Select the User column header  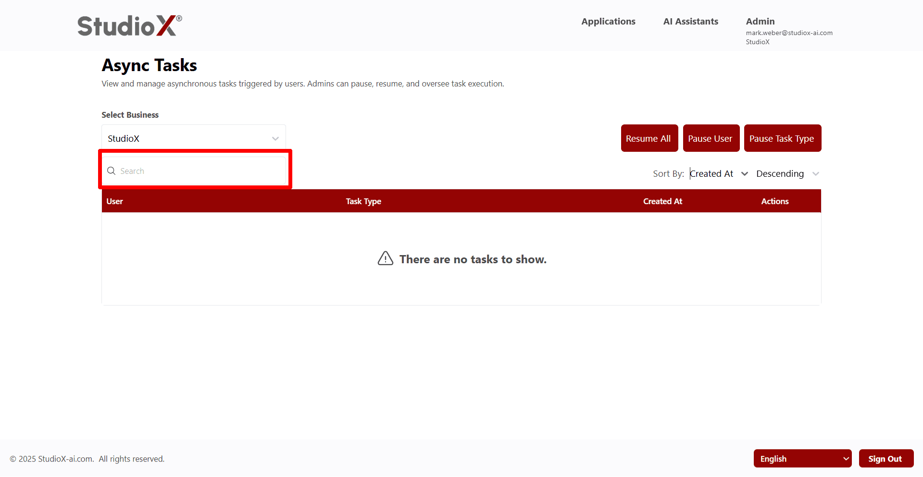point(114,201)
